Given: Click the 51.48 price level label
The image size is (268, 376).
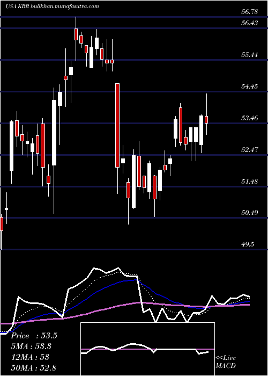Looking at the screenshot, I should [x=250, y=182].
